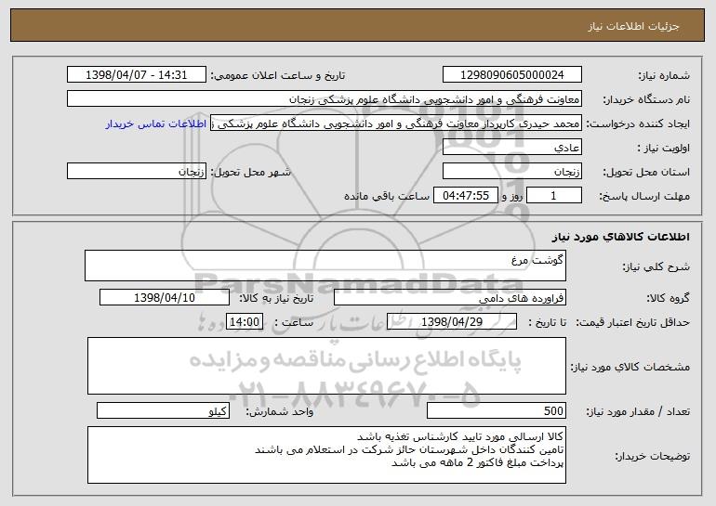The height and width of the screenshot is (506, 716).
Task: Click the شماره نیاز field 1298090605000024
Action: click(511, 75)
